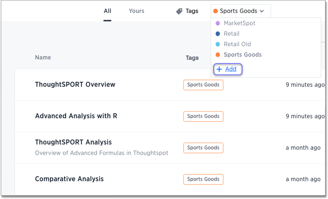Viewport: 328px width, 199px height.
Task: Click Sports Goods tag on ThoughtSPORT Overview row
Action: tap(203, 85)
